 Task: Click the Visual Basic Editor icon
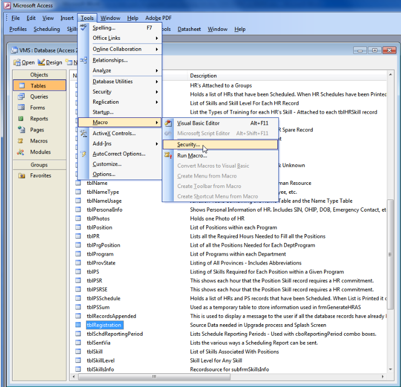coord(168,123)
